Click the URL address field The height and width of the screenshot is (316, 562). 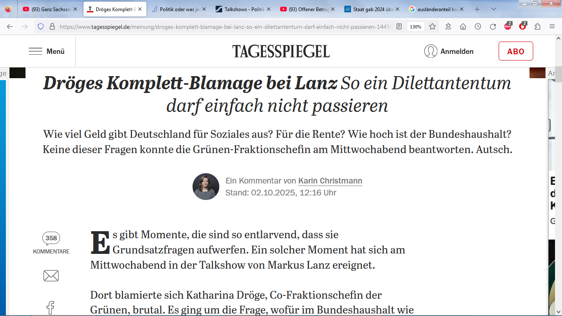pos(225,26)
